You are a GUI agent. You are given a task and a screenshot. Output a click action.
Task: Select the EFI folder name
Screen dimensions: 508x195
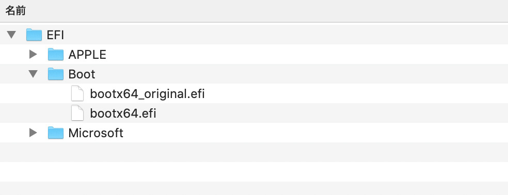pos(55,35)
